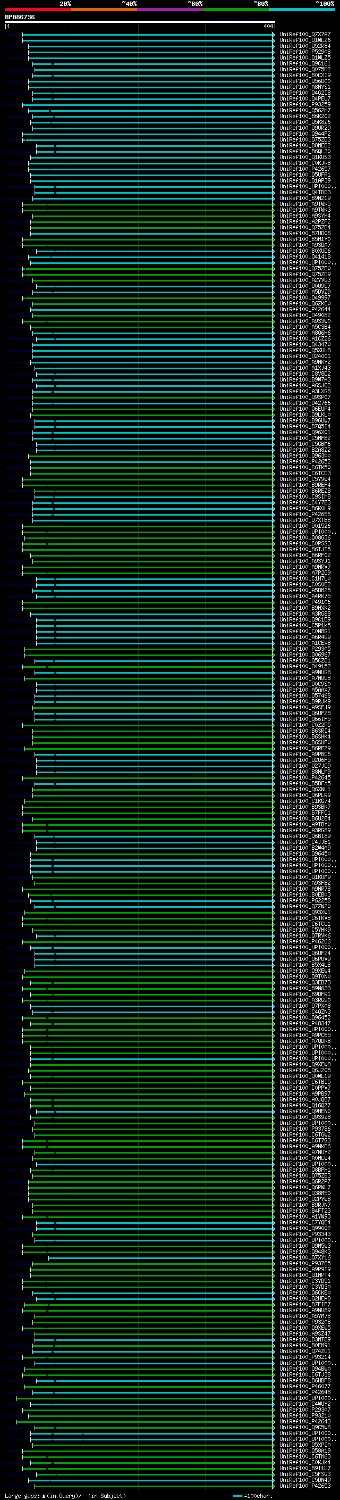Click the UniRef100_Q1KUS3 hit label
Viewport: 340px width, 1500px height.
coord(305,157)
